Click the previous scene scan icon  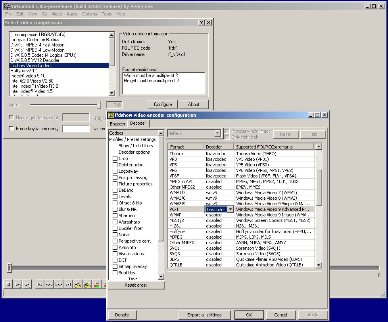point(97,284)
